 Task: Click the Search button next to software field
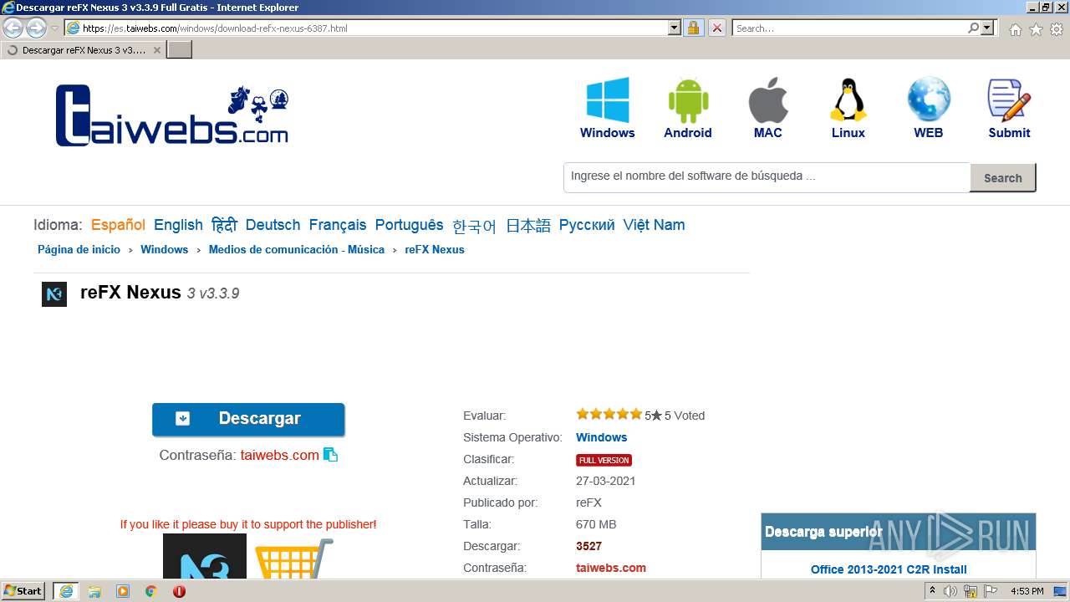coord(1002,178)
